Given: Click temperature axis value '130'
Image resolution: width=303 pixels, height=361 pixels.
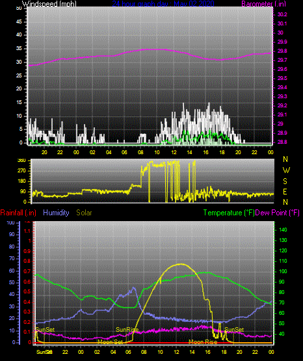Looking at the screenshot, I should coord(283,240).
